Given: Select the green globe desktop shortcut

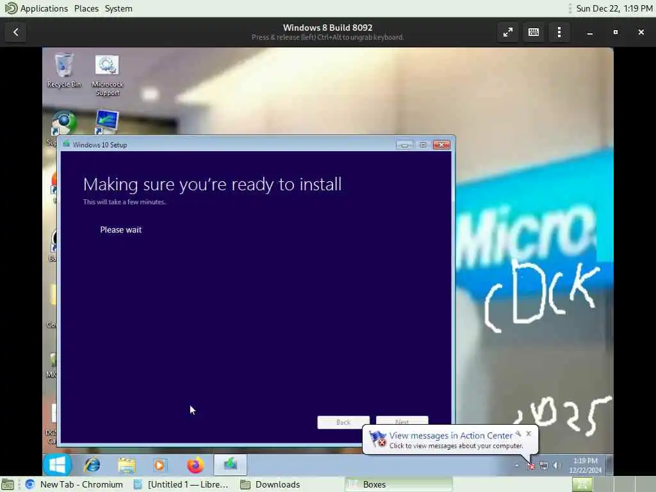Looking at the screenshot, I should 63,123.
